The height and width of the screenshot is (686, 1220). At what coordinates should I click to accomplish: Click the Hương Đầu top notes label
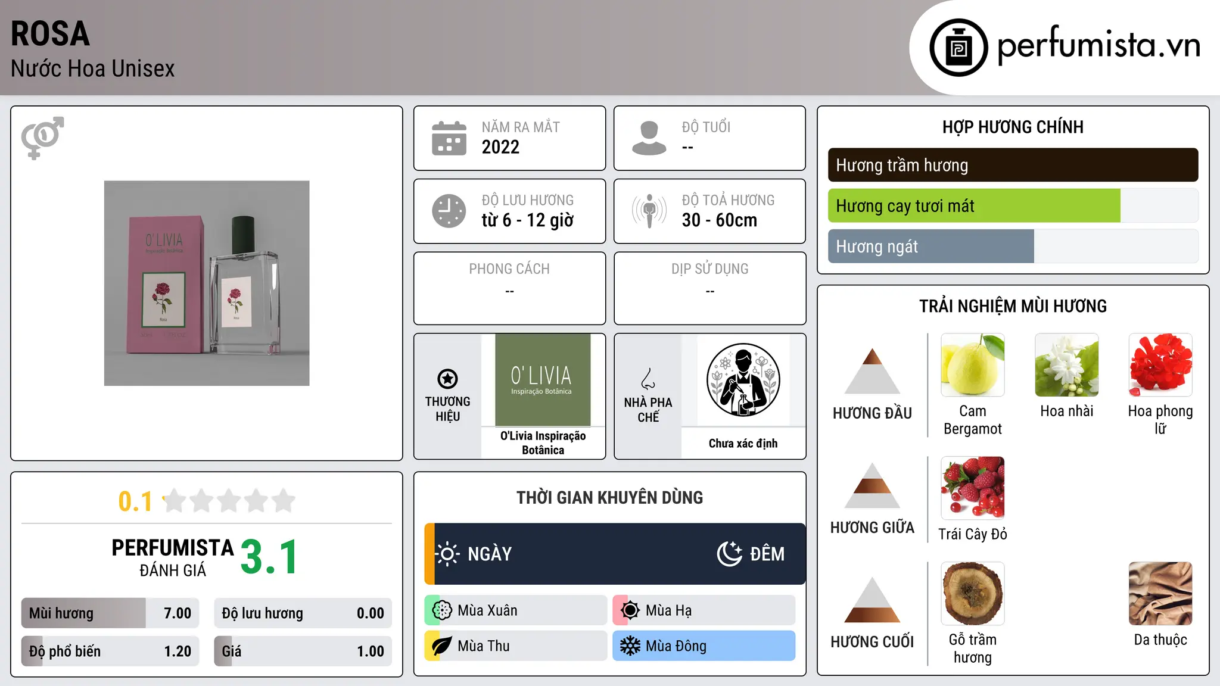tap(872, 413)
